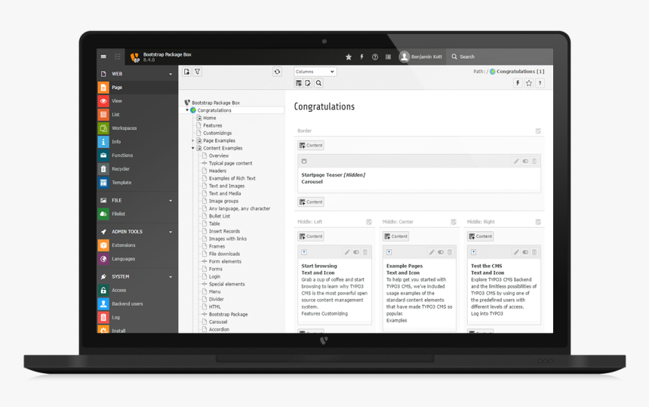Delete the Example Pages element
Screen dimensions: 649x407
coord(450,252)
